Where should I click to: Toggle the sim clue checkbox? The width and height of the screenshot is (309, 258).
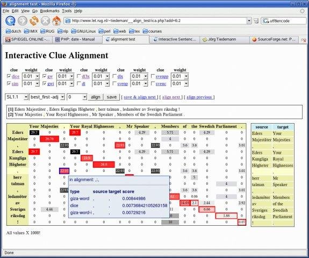pos(9,83)
